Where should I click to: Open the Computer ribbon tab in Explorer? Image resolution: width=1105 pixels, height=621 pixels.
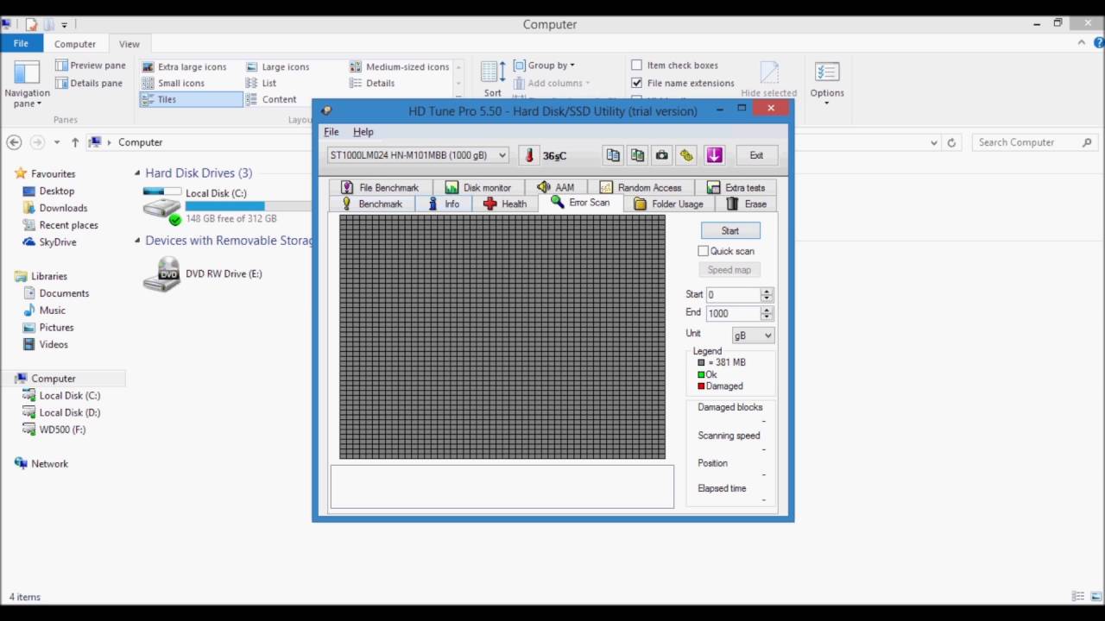click(75, 44)
